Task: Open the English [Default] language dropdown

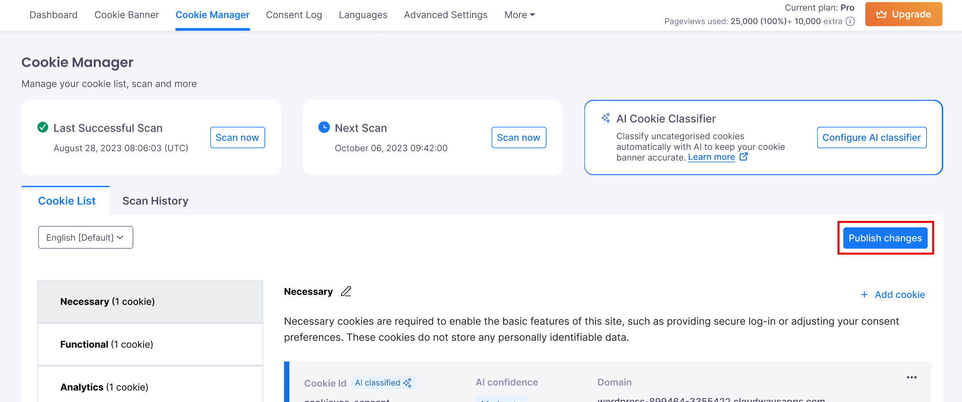Action: (x=86, y=237)
